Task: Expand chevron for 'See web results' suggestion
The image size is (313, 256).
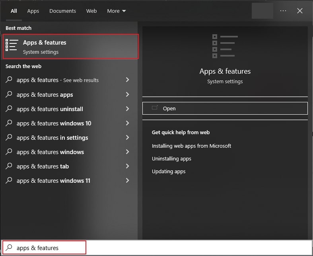Action: click(x=127, y=80)
